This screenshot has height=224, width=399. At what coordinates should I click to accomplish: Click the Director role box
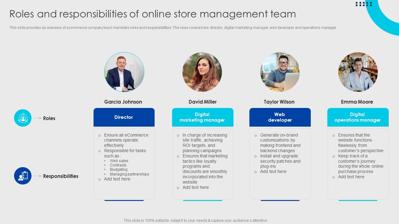click(124, 117)
